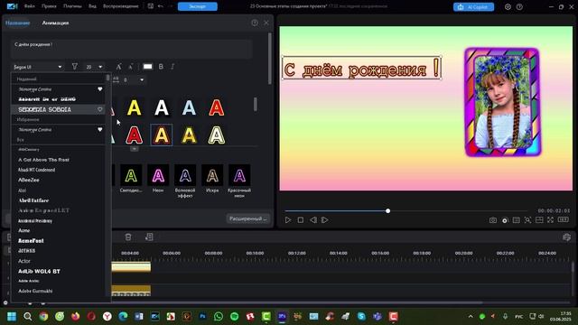
Task: Open the settings gear in title bar
Action: (508, 6)
